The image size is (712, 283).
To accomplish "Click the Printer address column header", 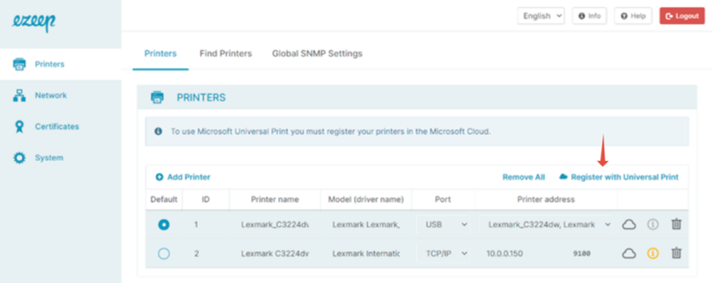I will click(x=546, y=199).
